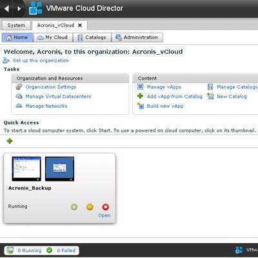Click the green plus Quick Access icon

click(10, 141)
